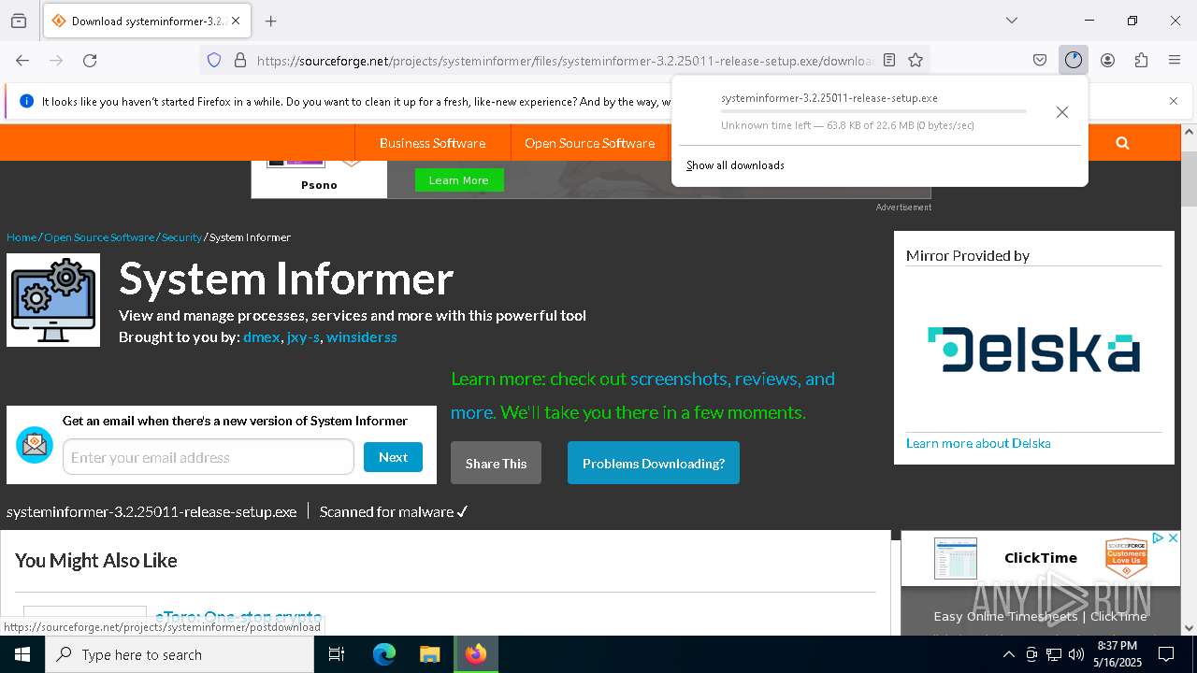The width and height of the screenshot is (1197, 673).
Task: Click the Delska mirror logo
Action: [1033, 350]
